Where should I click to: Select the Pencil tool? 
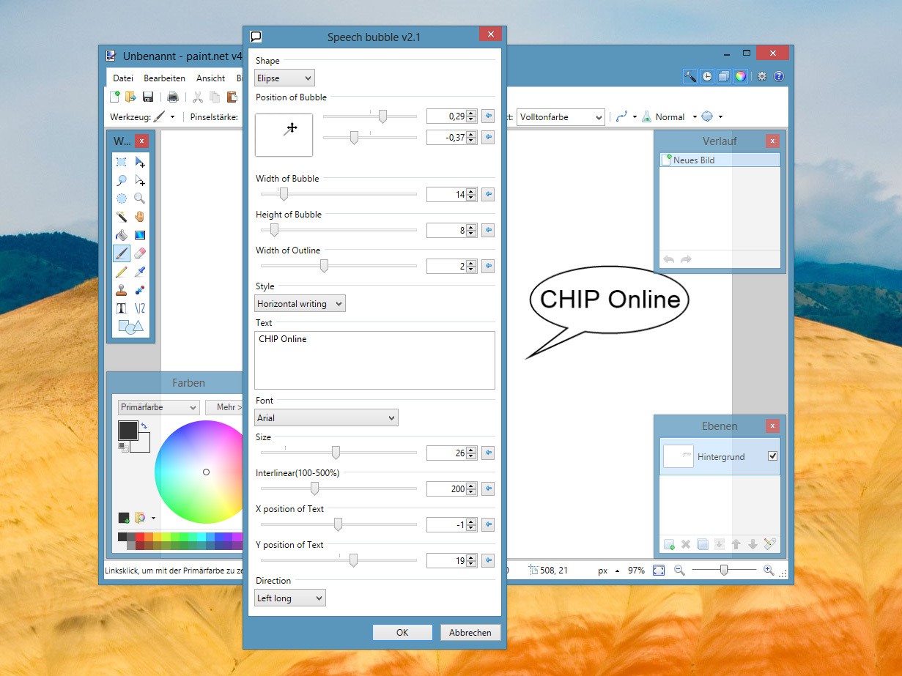pos(122,272)
